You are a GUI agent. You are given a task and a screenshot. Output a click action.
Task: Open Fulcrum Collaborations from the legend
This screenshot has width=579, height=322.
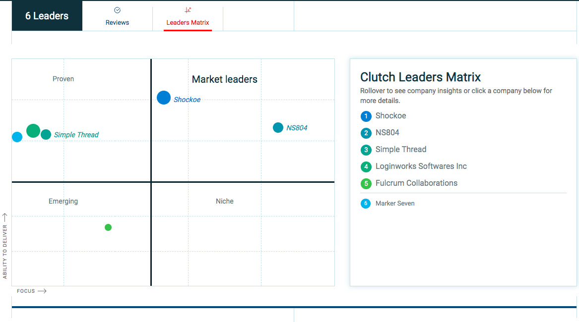pos(416,183)
